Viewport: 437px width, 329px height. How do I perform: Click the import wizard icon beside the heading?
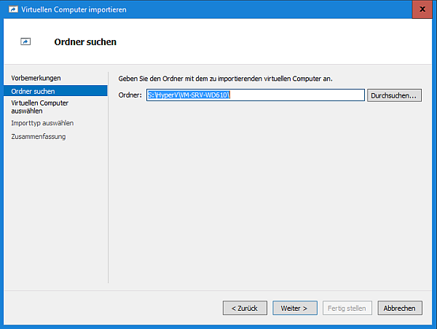tap(26, 42)
